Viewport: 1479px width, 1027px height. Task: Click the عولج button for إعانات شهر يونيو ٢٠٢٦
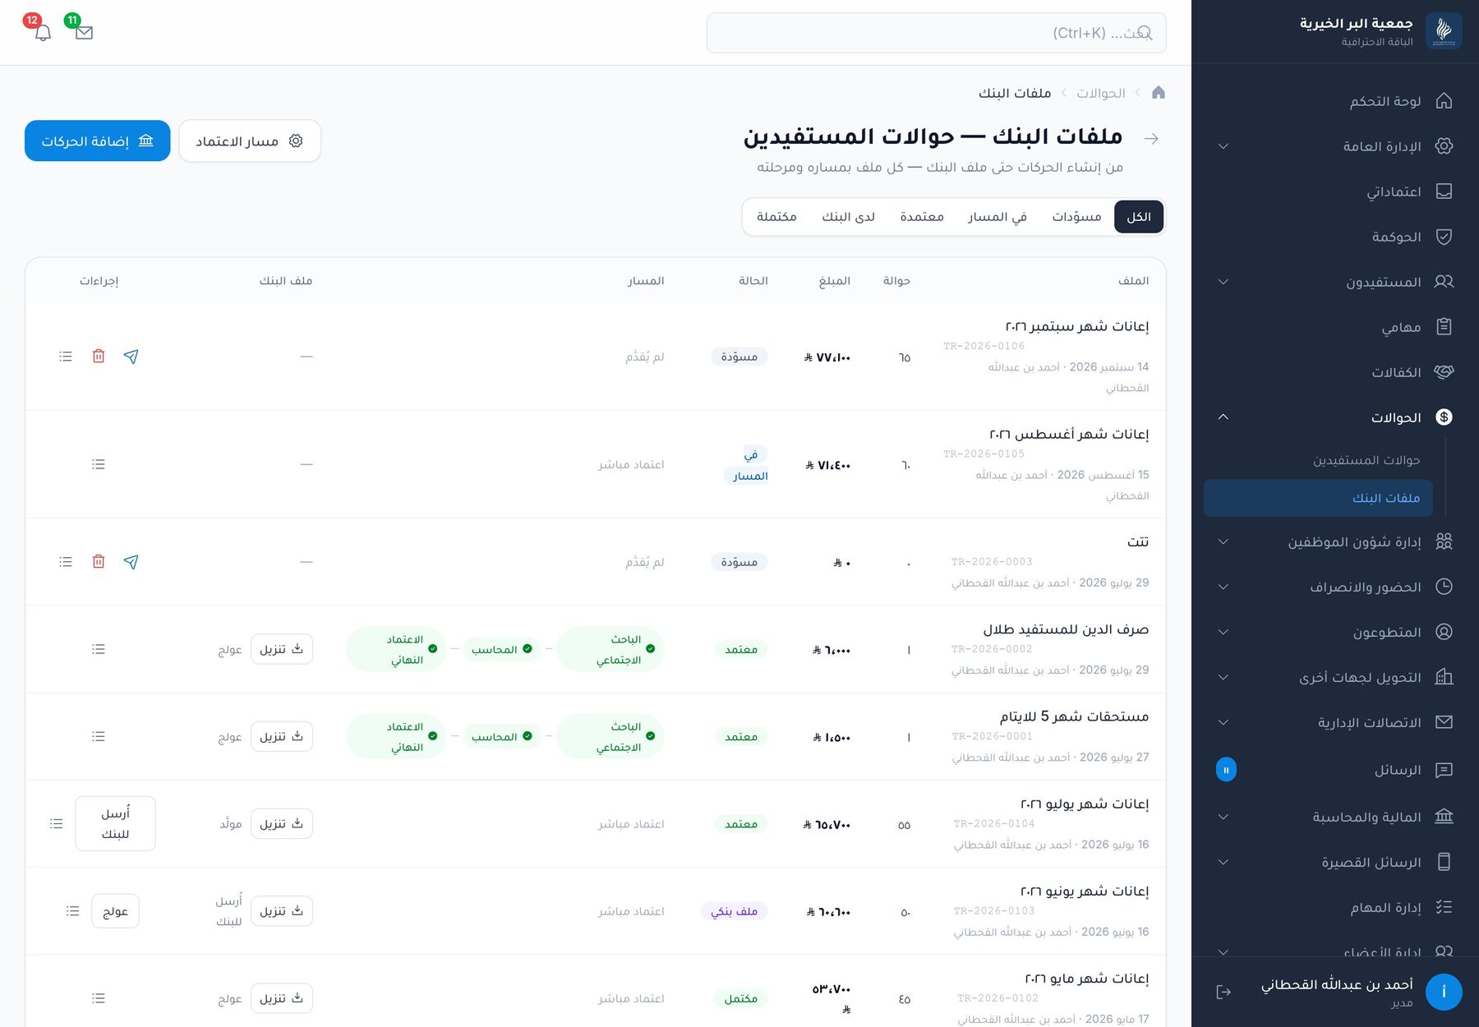pos(115,911)
